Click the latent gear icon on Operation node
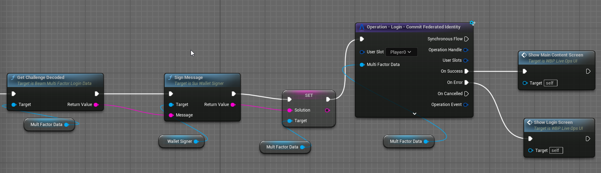 click(x=472, y=23)
